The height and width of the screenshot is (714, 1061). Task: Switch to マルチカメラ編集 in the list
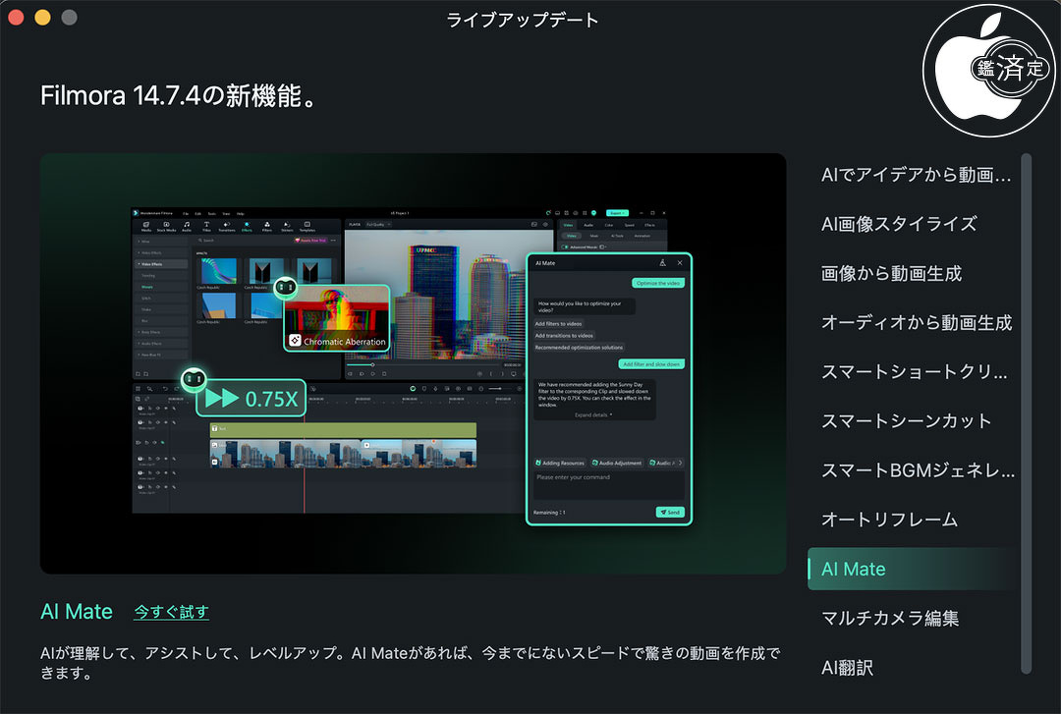click(890, 618)
